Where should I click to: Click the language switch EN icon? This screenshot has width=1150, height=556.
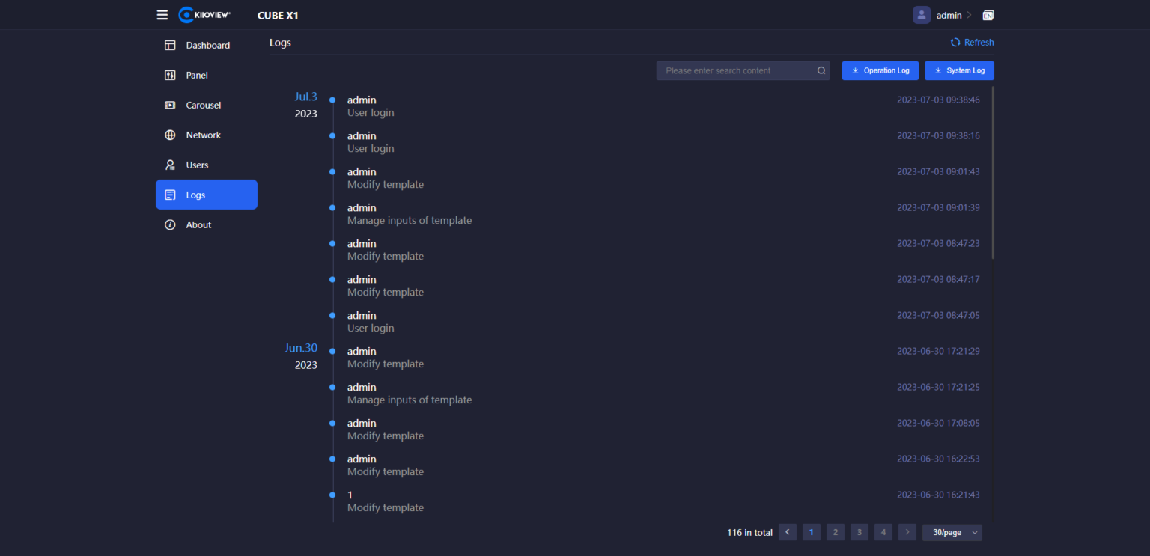point(988,15)
